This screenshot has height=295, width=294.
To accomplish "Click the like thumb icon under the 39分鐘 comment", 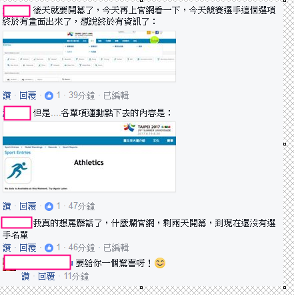I will 49,95.
